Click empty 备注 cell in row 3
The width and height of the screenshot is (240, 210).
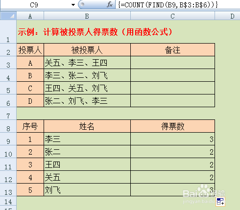pyautogui.click(x=172, y=63)
